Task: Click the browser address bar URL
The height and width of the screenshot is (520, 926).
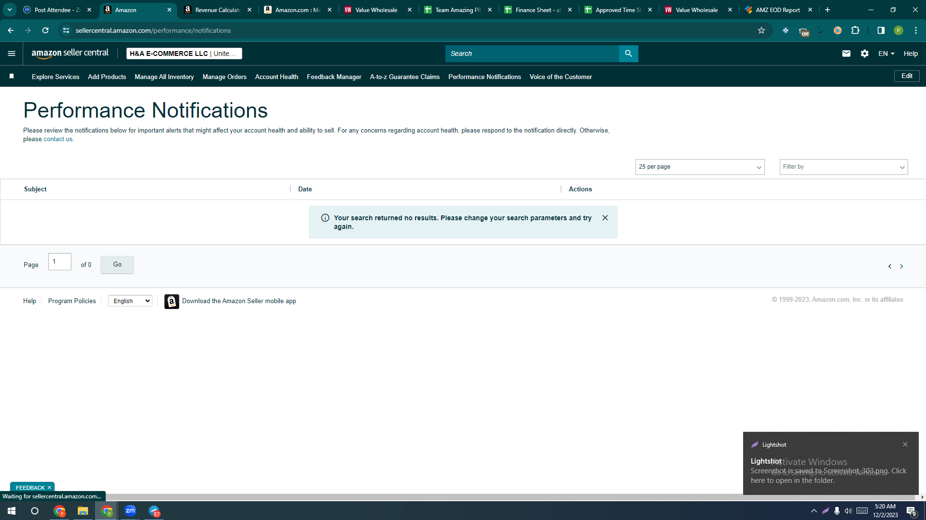Action: 153,30
